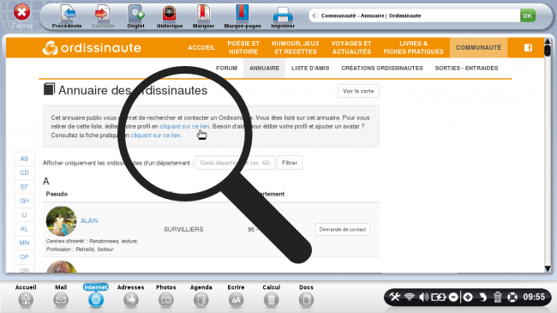
Task: Confirm the address with the green OK button
Action: click(x=528, y=15)
